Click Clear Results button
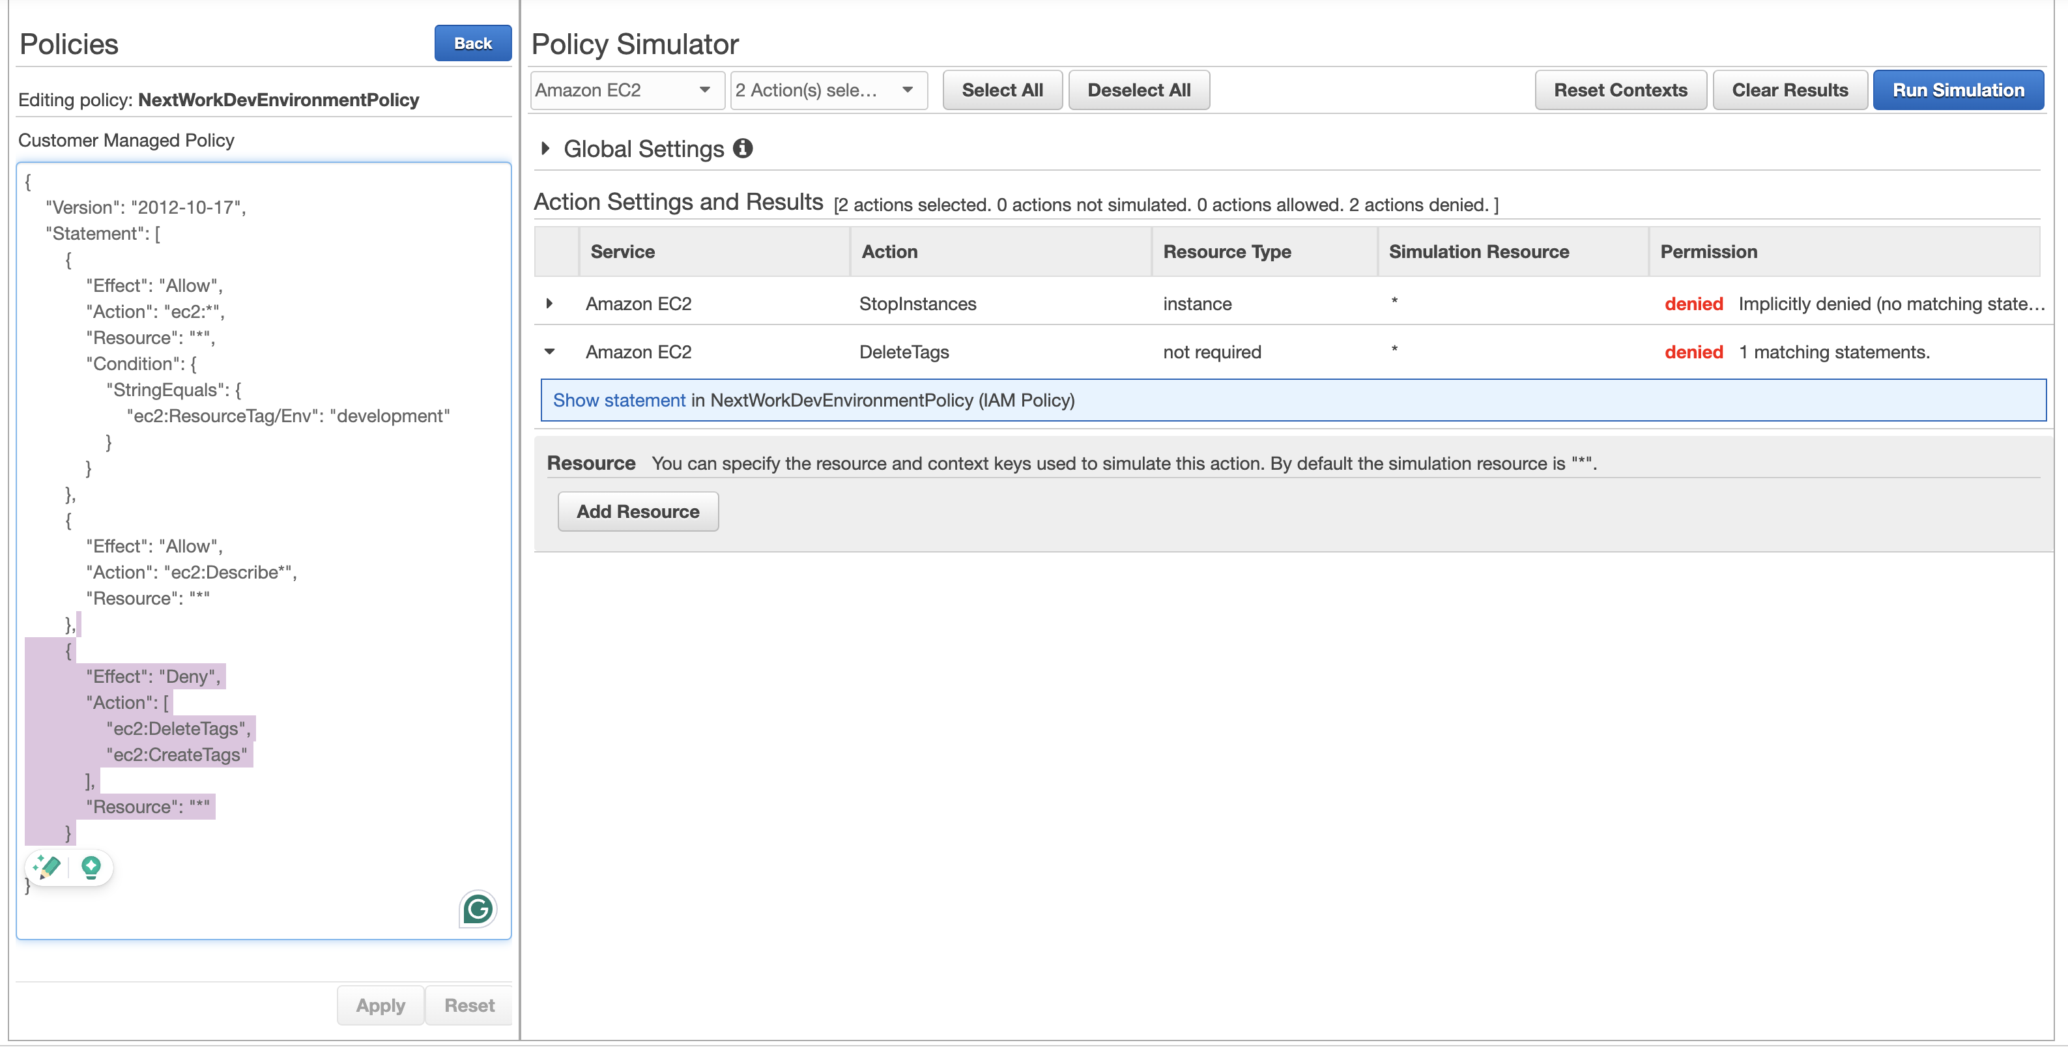The height and width of the screenshot is (1062, 2068). click(1789, 90)
